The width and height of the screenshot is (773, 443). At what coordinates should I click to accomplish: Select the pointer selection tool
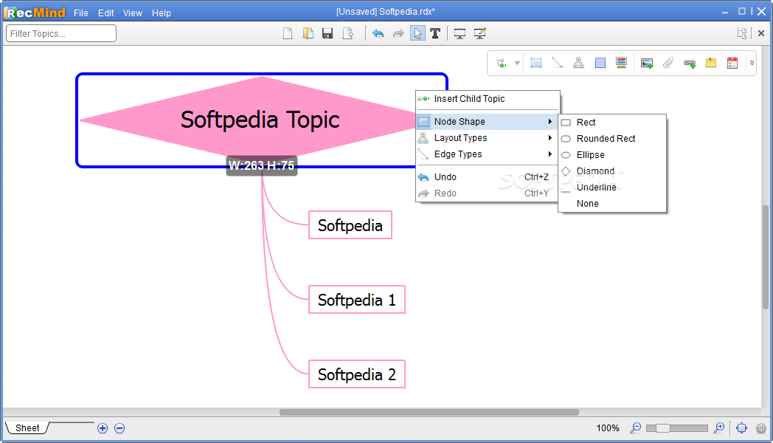coord(417,33)
